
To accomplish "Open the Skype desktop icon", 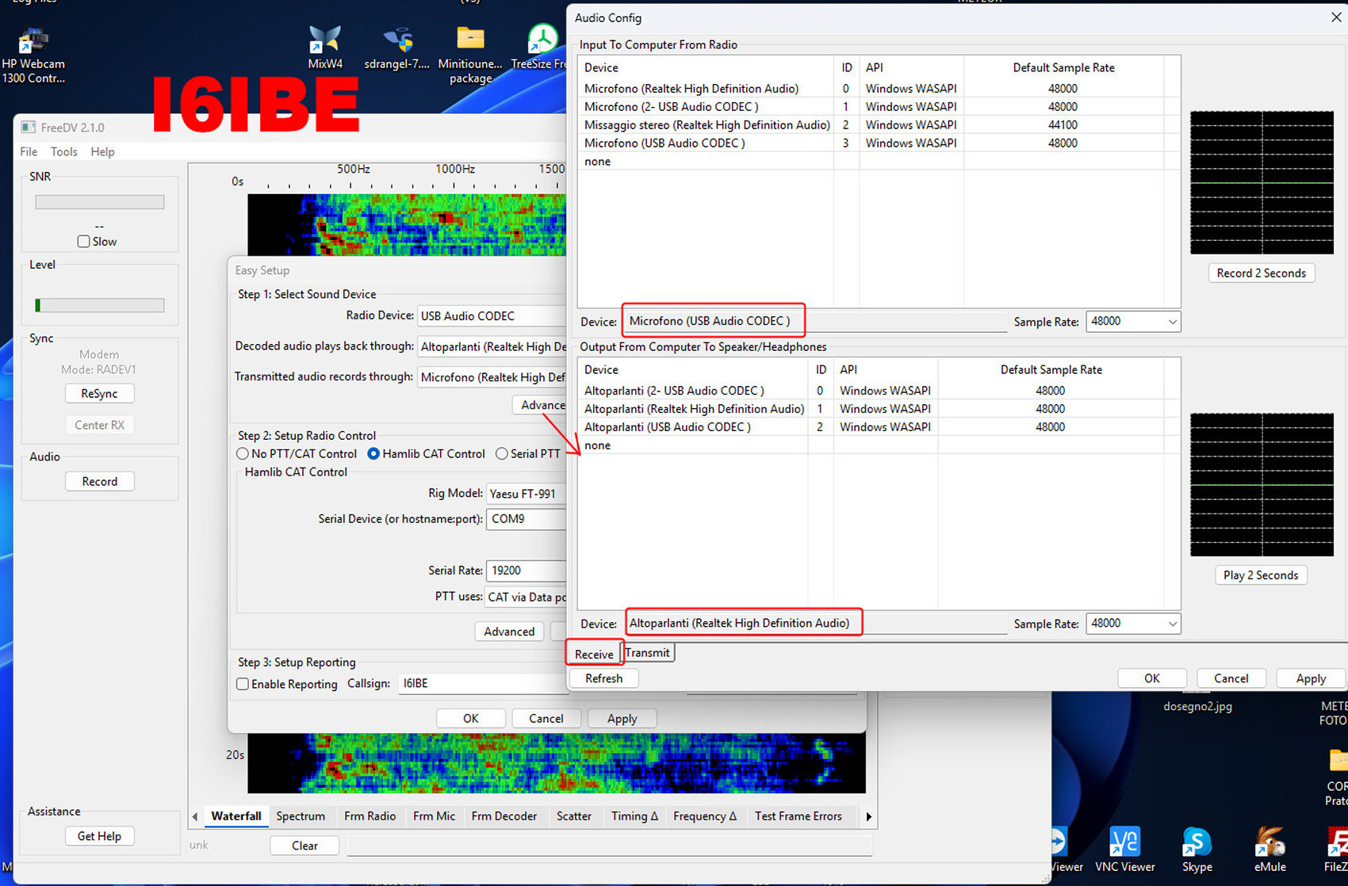I will point(1197,845).
